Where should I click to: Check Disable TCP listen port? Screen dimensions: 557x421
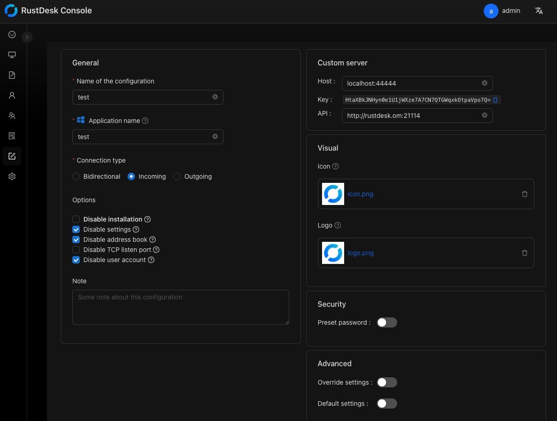coord(76,250)
